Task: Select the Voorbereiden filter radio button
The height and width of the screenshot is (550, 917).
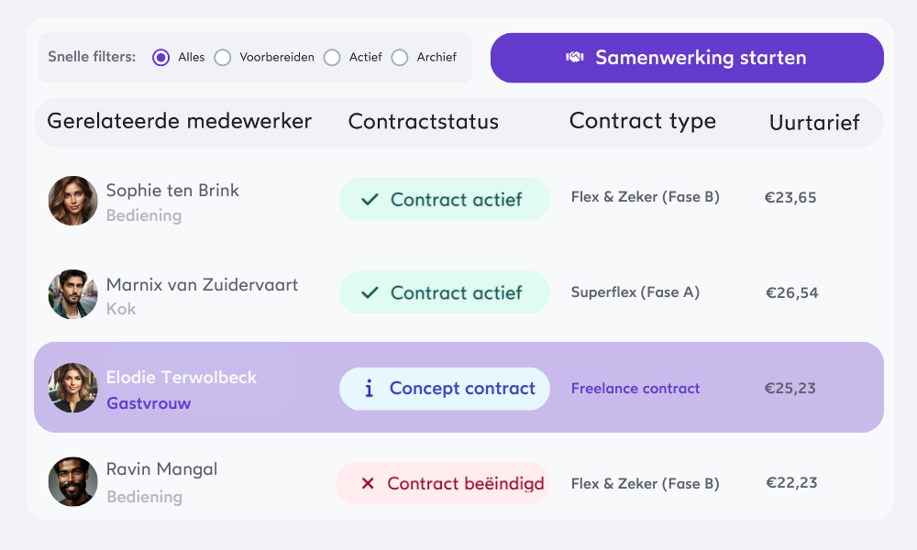Action: pos(223,58)
